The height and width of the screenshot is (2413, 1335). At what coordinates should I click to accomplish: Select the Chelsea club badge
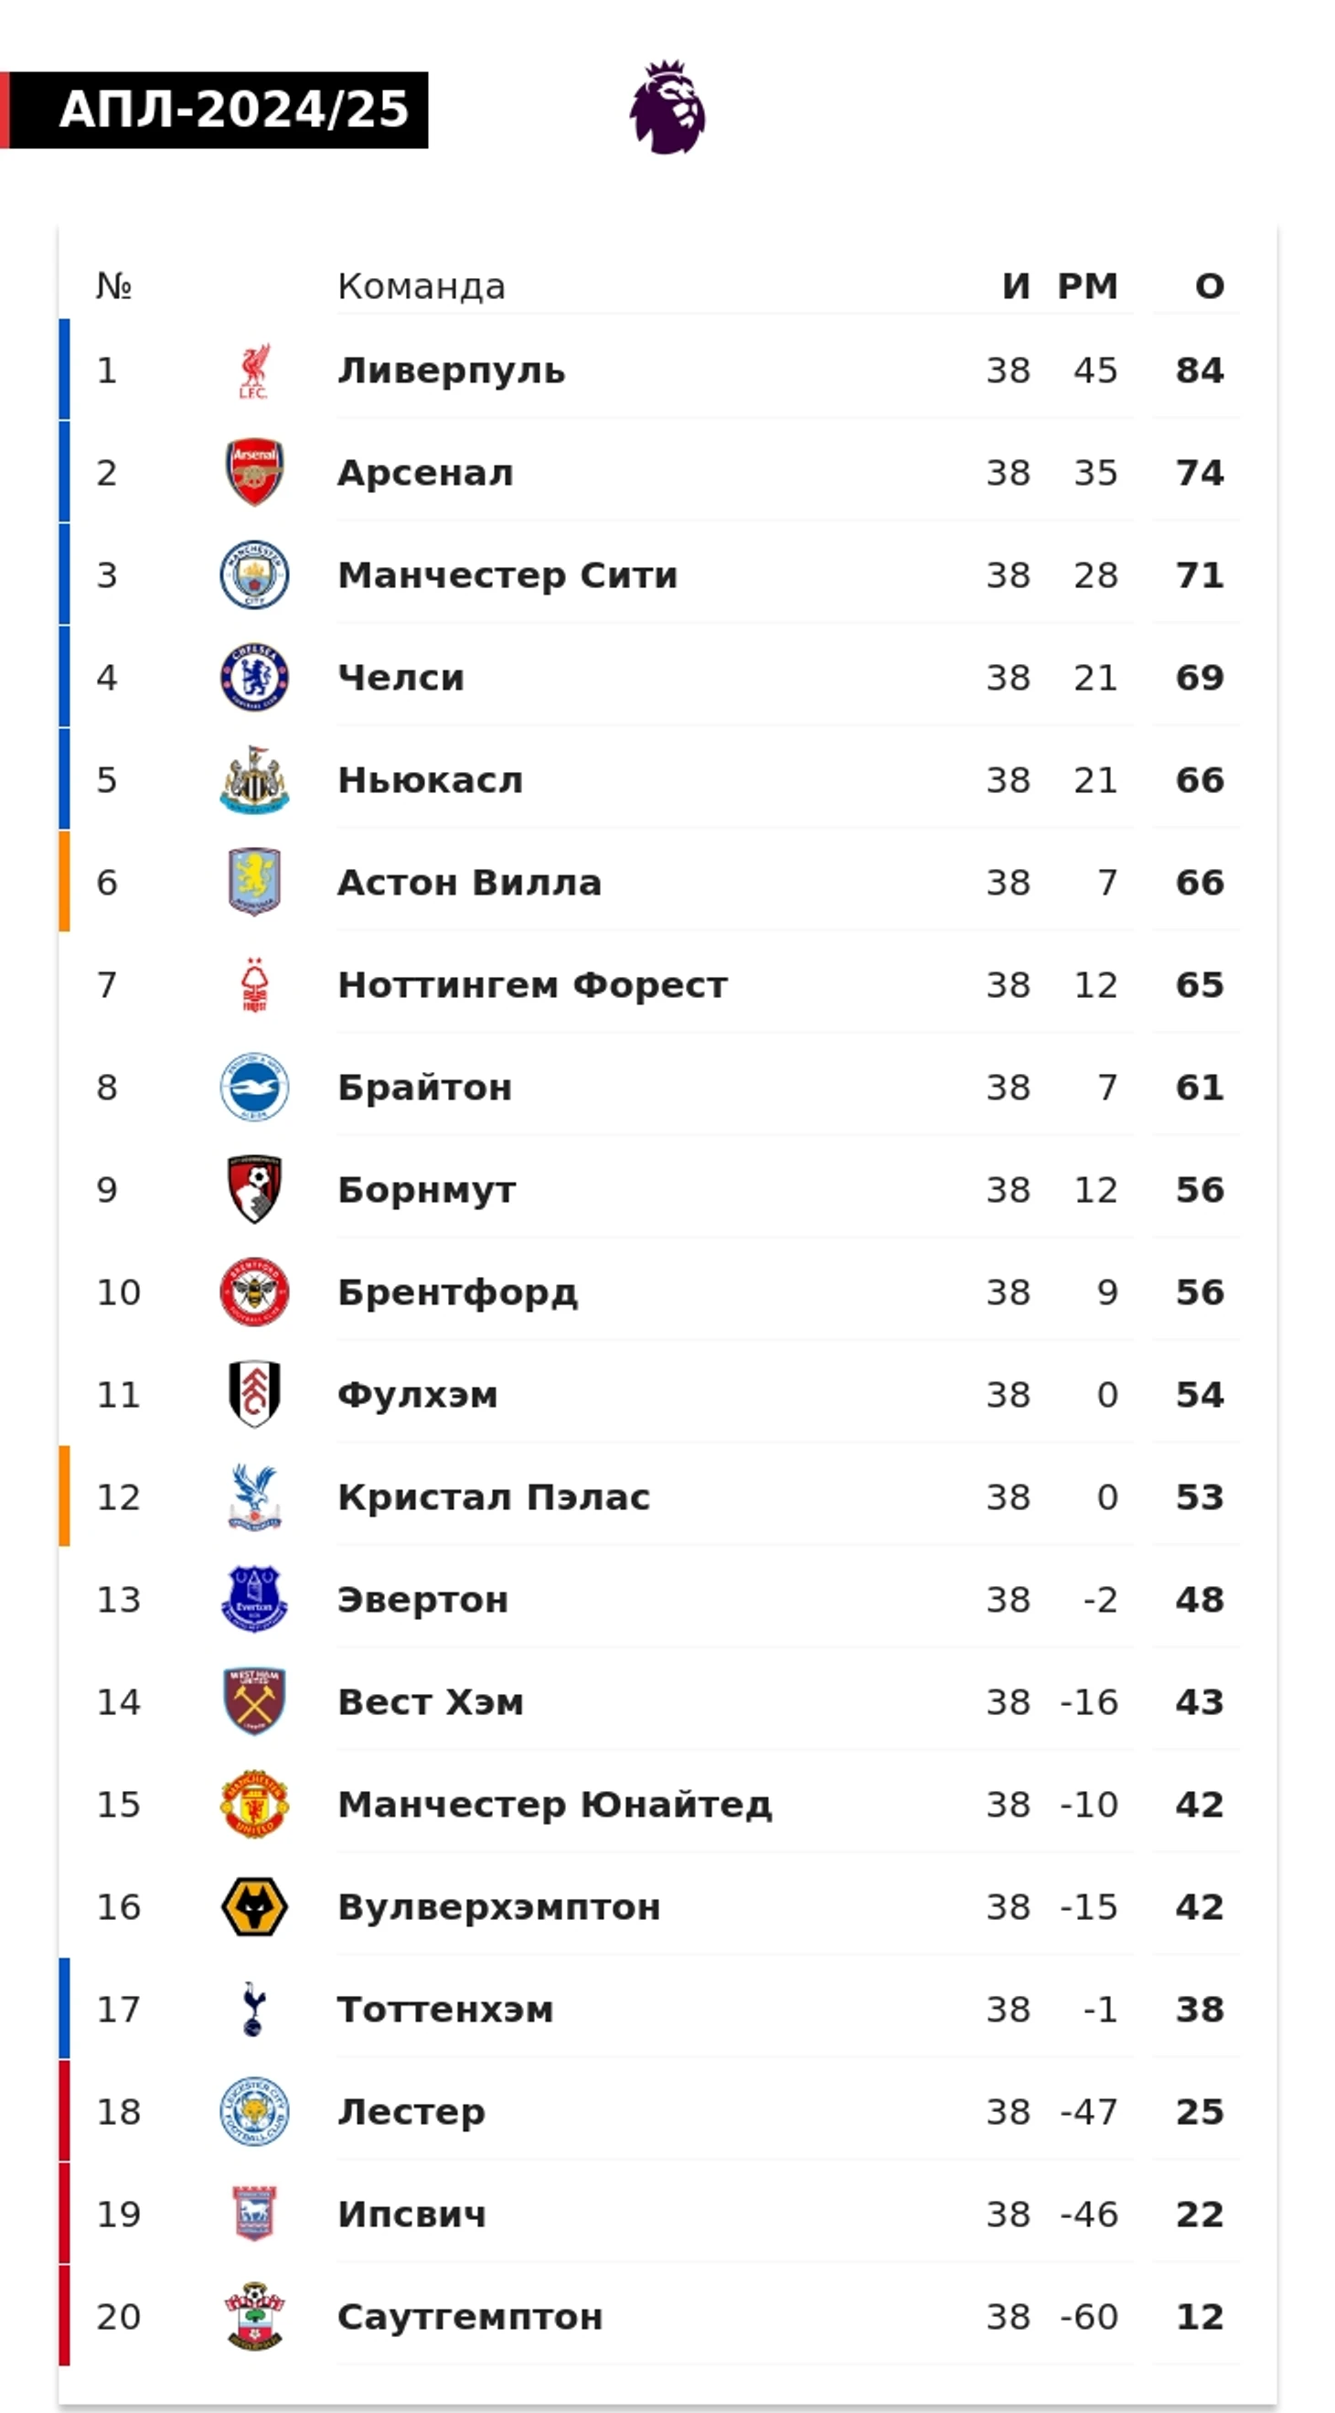pos(254,677)
